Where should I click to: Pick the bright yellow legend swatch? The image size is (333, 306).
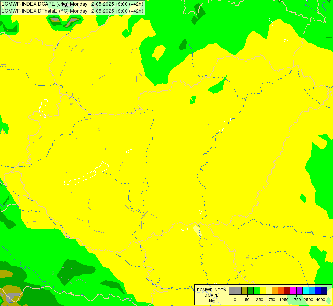pos(263,291)
